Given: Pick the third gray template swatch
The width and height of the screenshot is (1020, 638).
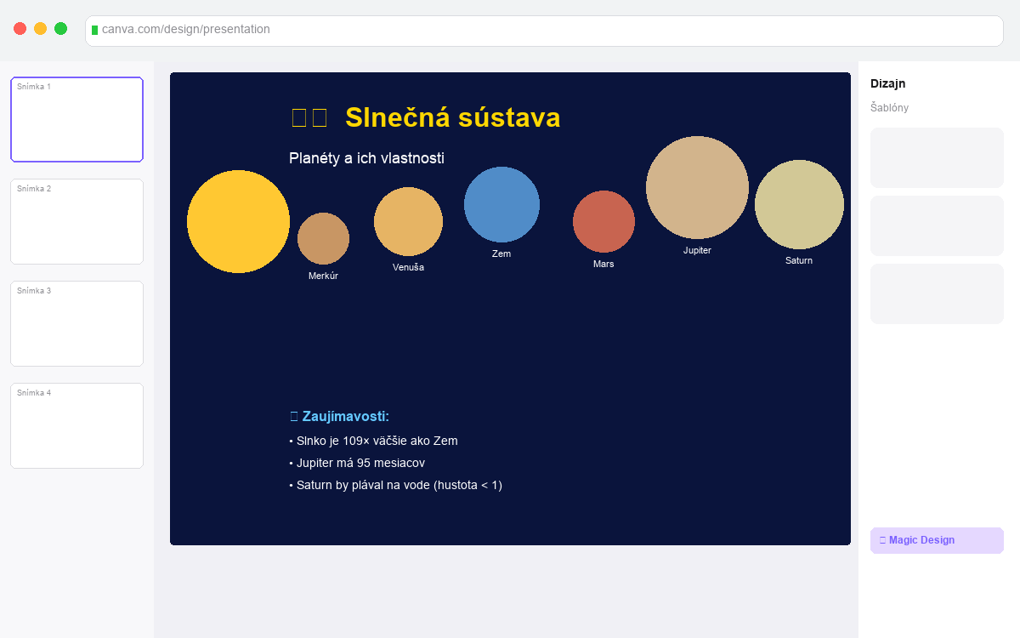Looking at the screenshot, I should pyautogui.click(x=936, y=293).
